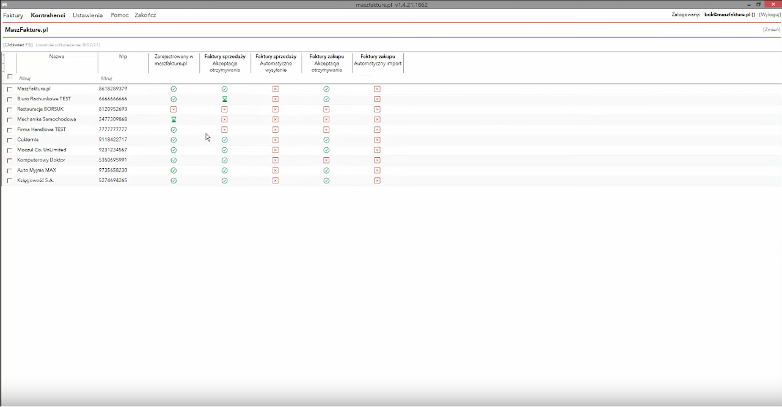This screenshot has height=407, width=782.
Task: Tick the select-all checkbox in the header
Action: 10,77
